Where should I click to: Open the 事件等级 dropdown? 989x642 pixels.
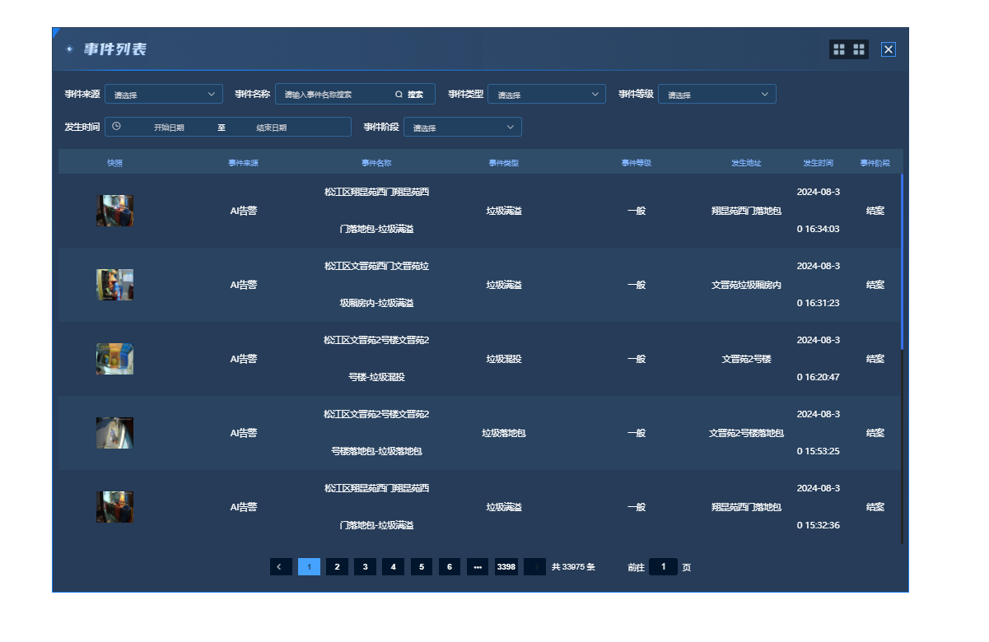(x=716, y=95)
